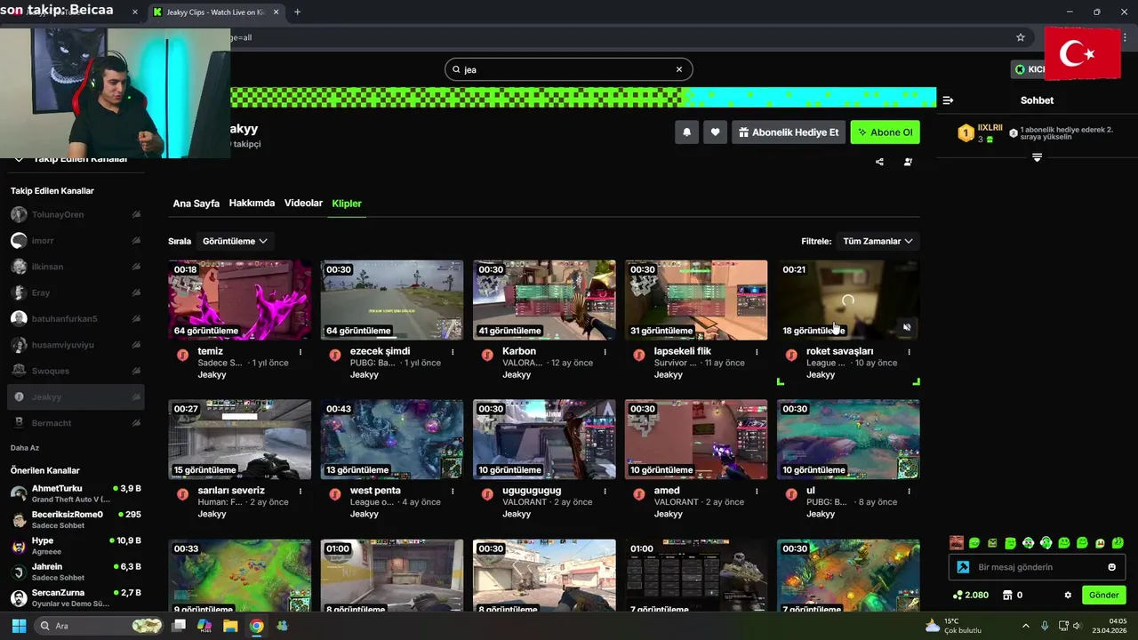Open a new browser tab with plus

(x=297, y=12)
